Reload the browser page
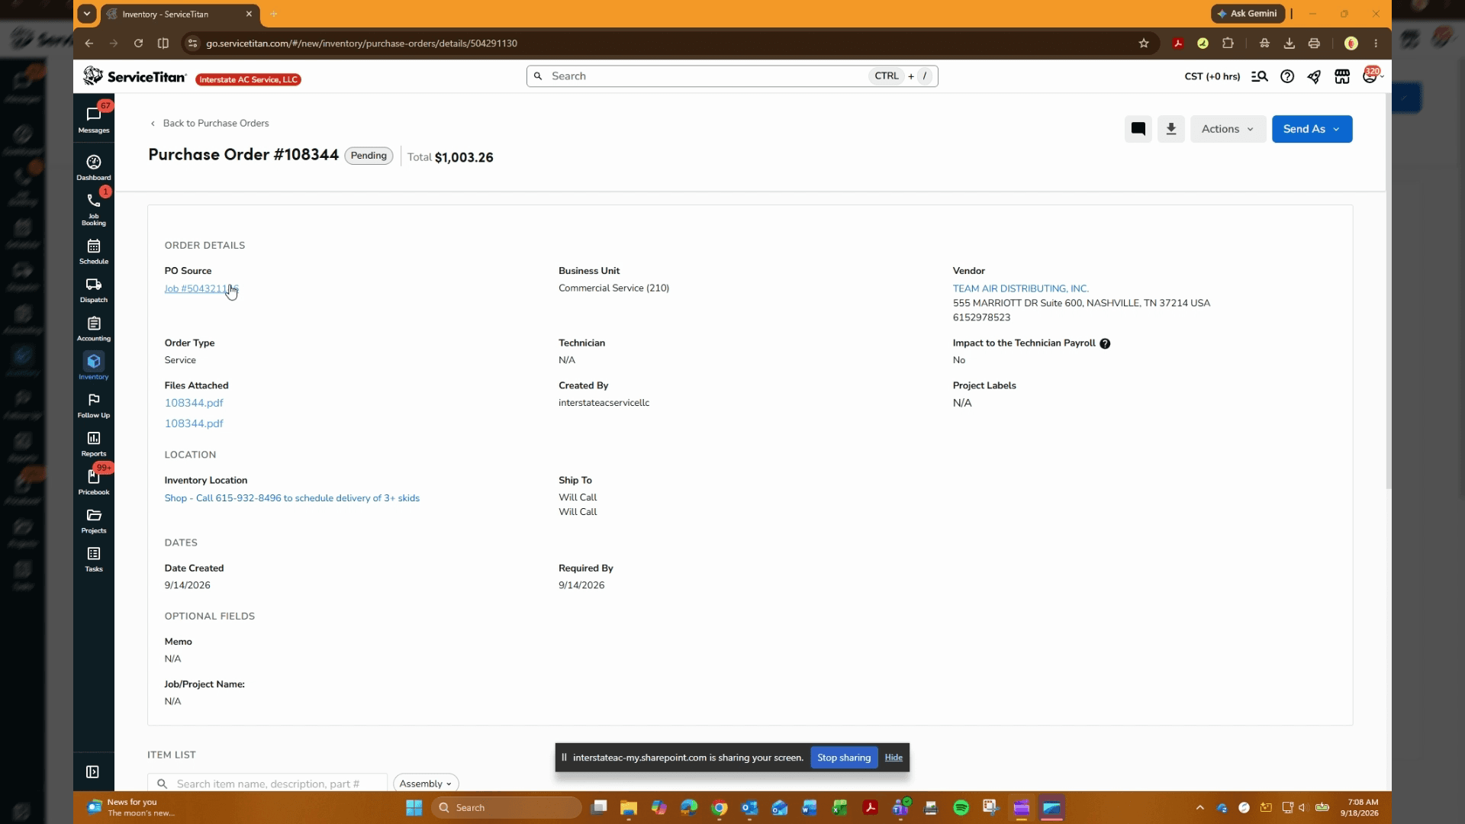Viewport: 1465px width, 824px height. click(138, 43)
